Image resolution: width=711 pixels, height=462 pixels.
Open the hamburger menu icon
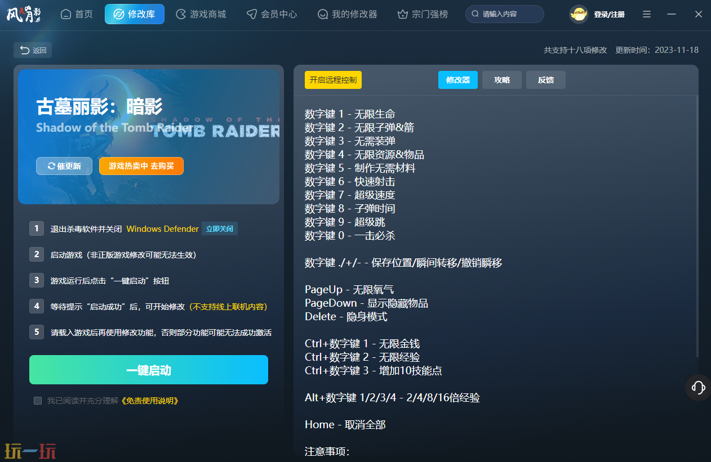[x=647, y=14]
